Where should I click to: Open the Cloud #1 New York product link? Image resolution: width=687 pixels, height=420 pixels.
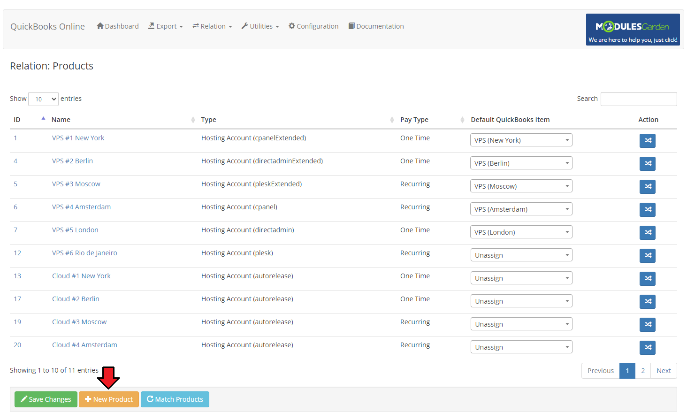[x=81, y=276]
